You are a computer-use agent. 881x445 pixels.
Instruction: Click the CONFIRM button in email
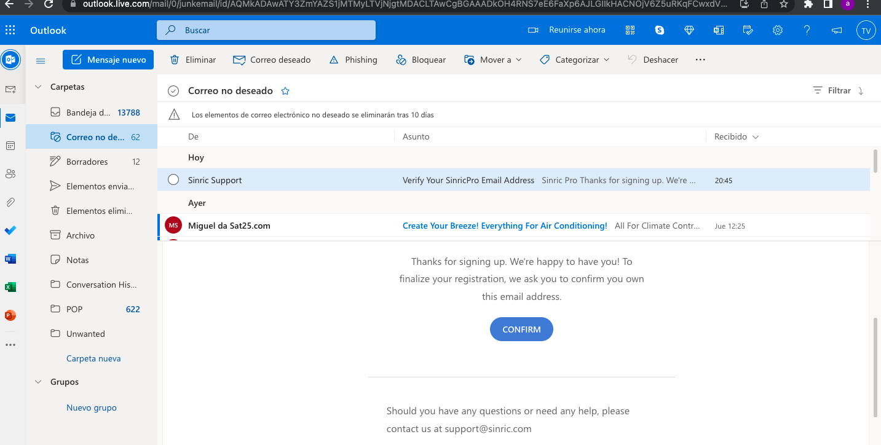[x=521, y=329]
